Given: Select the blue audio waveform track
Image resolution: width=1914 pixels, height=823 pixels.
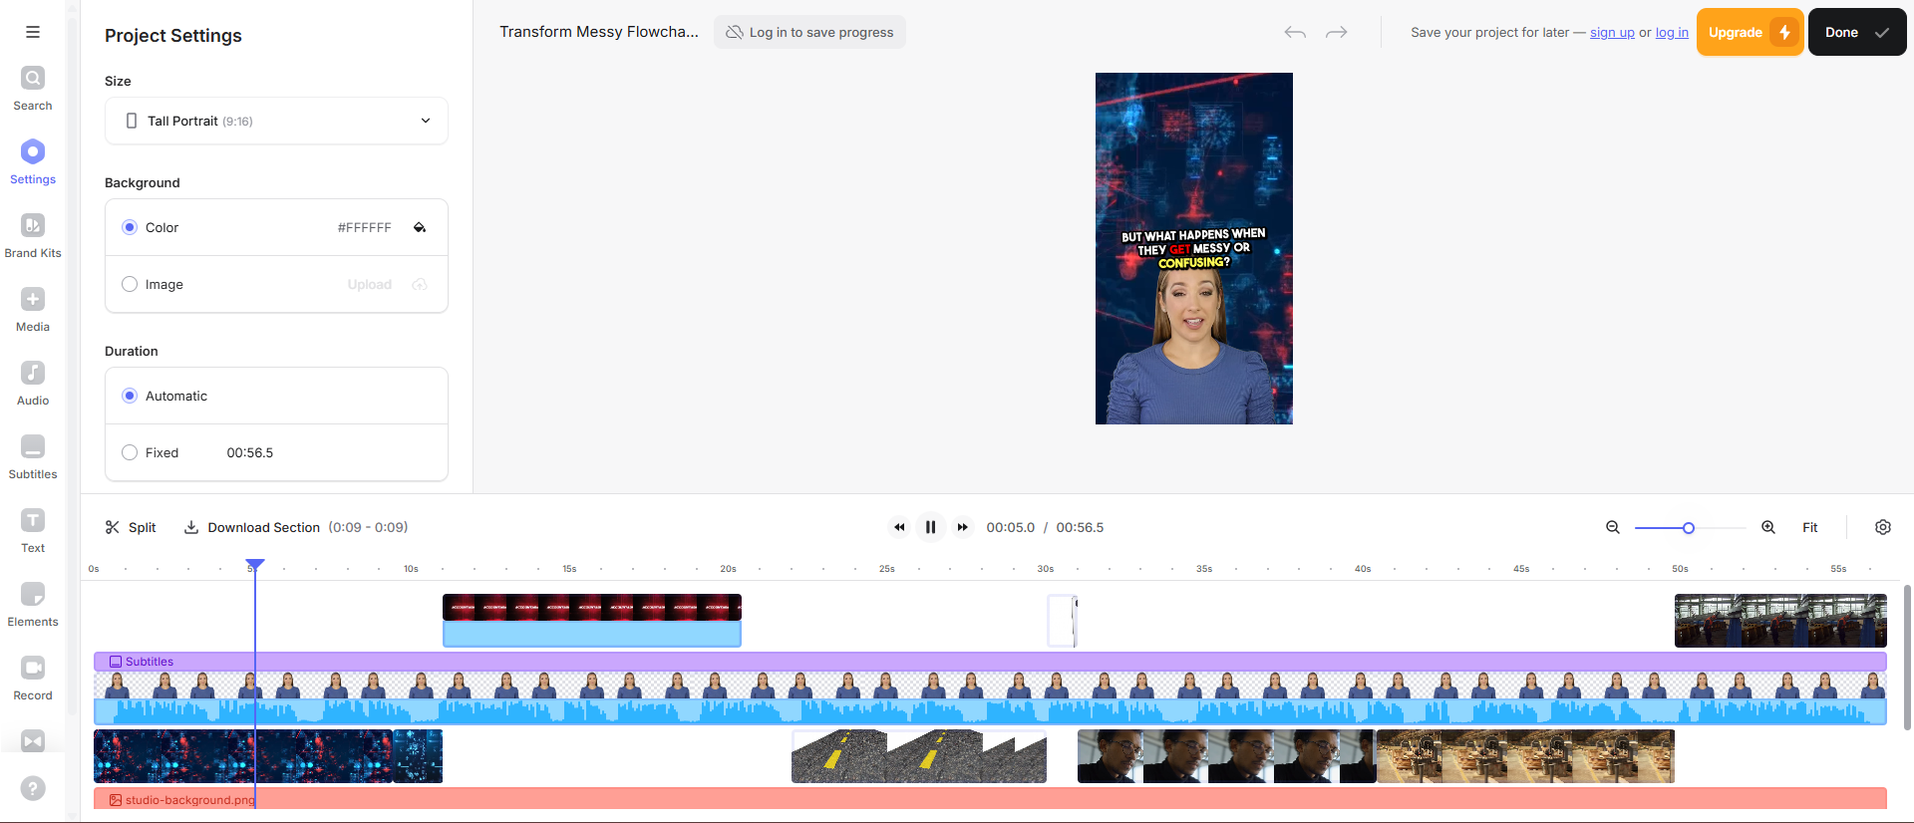Looking at the screenshot, I should tap(990, 710).
